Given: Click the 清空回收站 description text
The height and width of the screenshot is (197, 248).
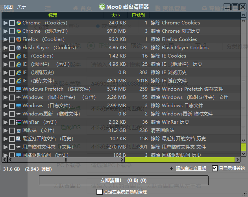Looking at the screenshot, I should point(163,130).
